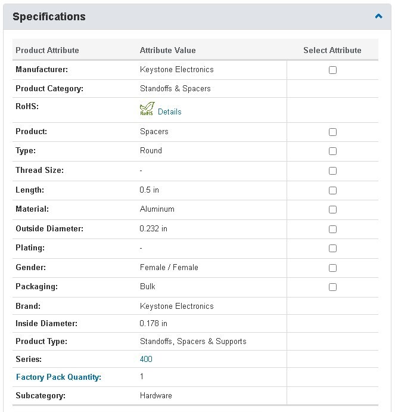
Task: Check the Length 0.5 in checkbox
Action: click(332, 190)
